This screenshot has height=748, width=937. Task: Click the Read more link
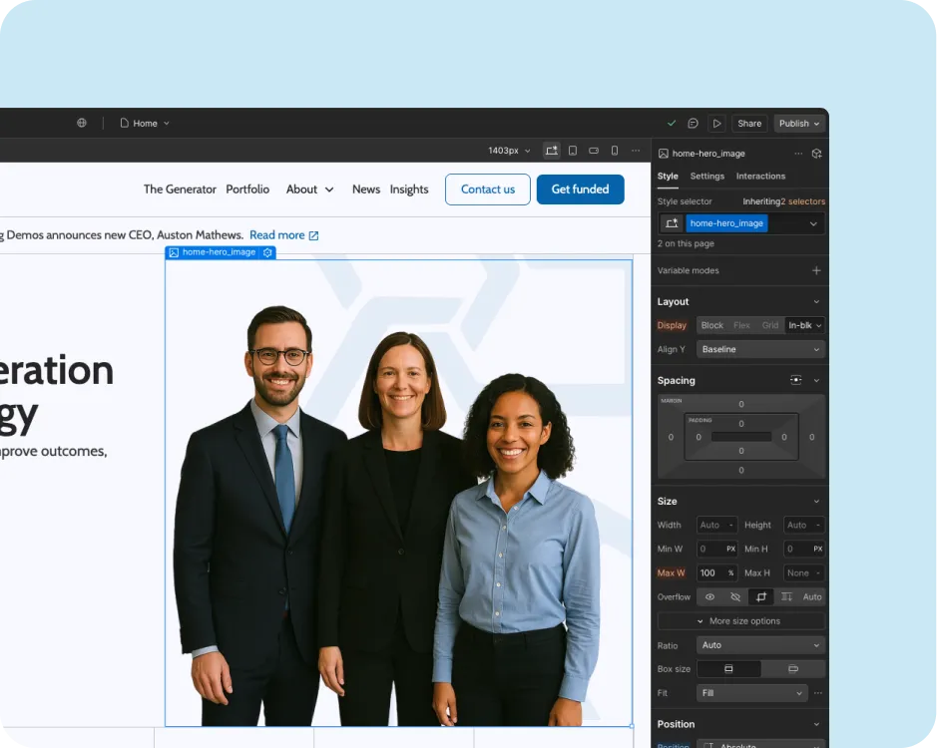point(283,235)
